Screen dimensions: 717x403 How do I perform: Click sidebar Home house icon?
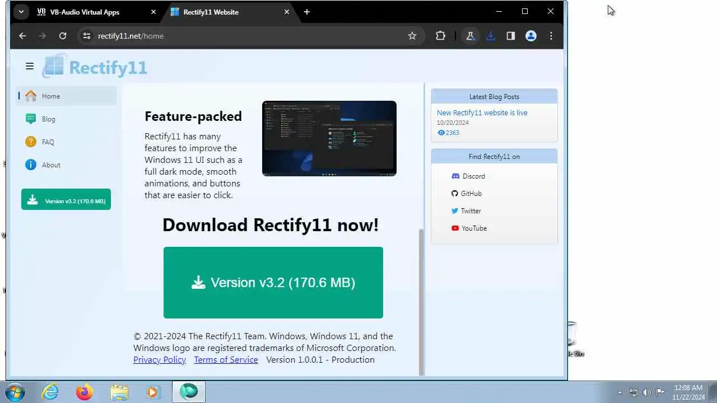(31, 96)
